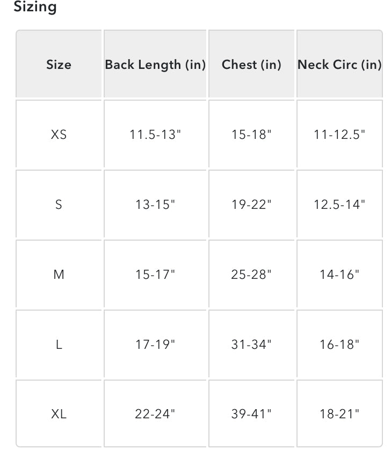Click the 12.5-14" neck value

click(x=339, y=204)
